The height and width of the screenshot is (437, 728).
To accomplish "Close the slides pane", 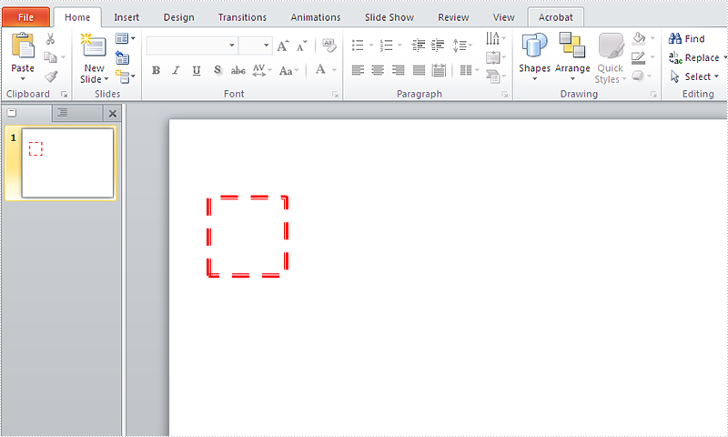I will (112, 113).
